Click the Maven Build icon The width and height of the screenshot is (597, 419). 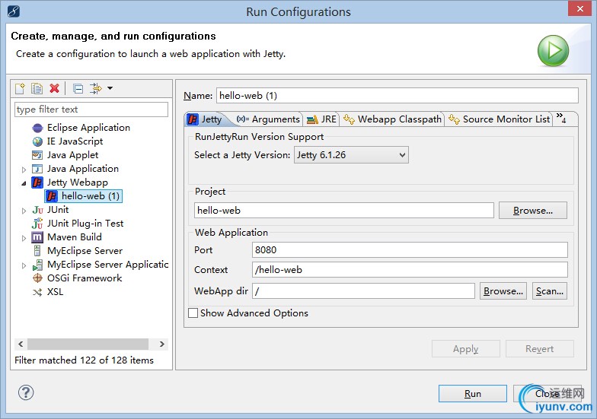tap(37, 237)
